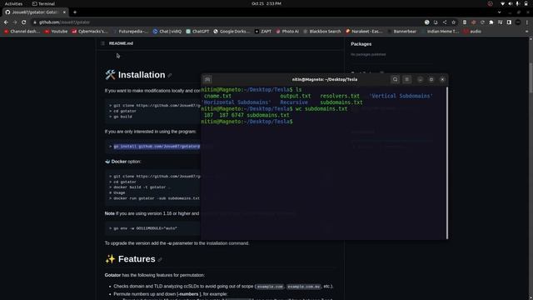Click 'Vertical Subdomains' folder name in terminal
533x300 pixels.
pyautogui.click(x=401, y=97)
